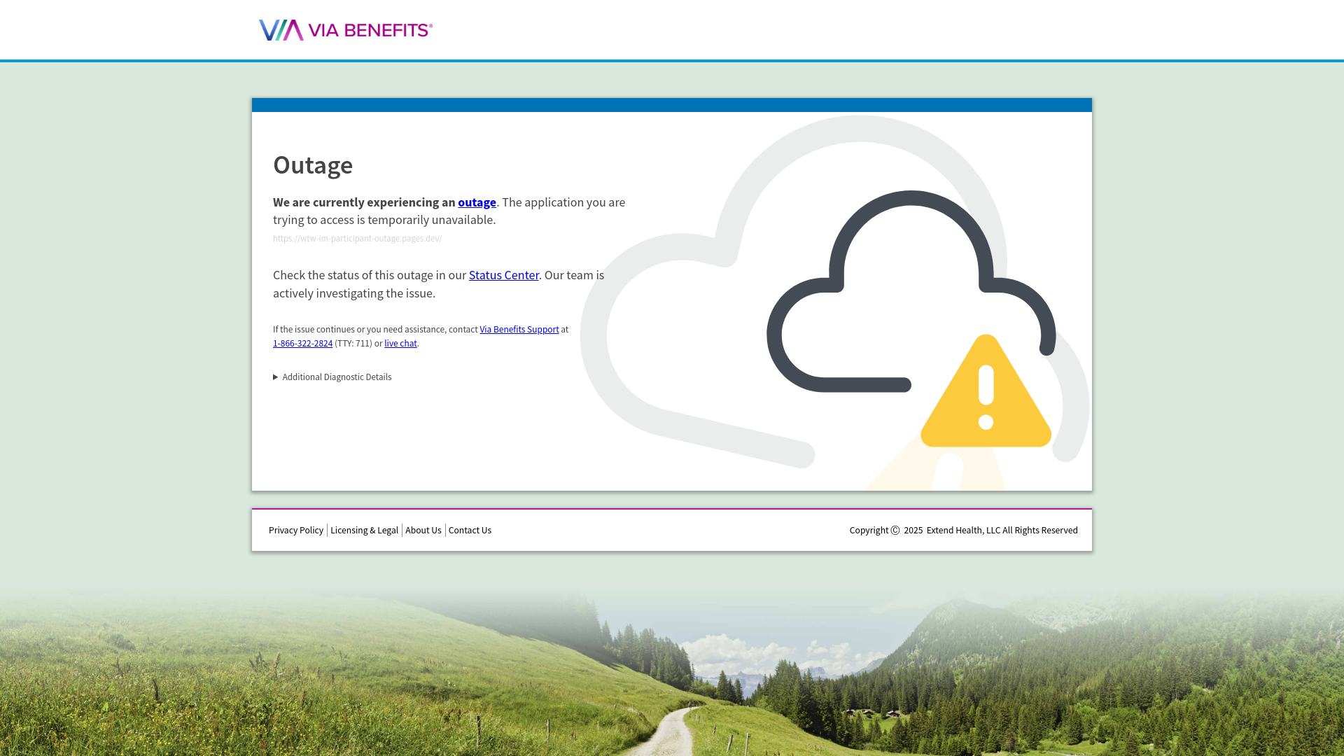Start a live chat via link
The image size is (1344, 756).
point(400,344)
